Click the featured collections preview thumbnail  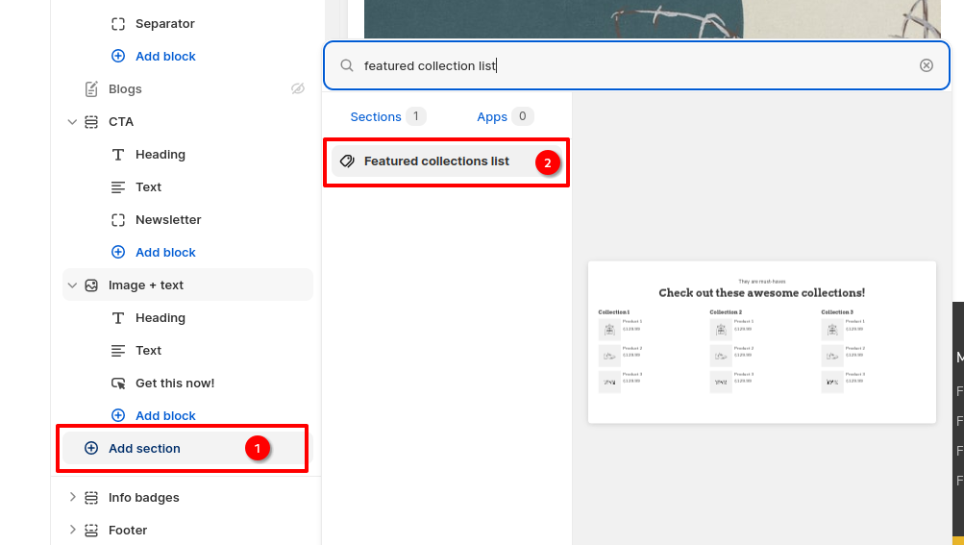pos(761,342)
